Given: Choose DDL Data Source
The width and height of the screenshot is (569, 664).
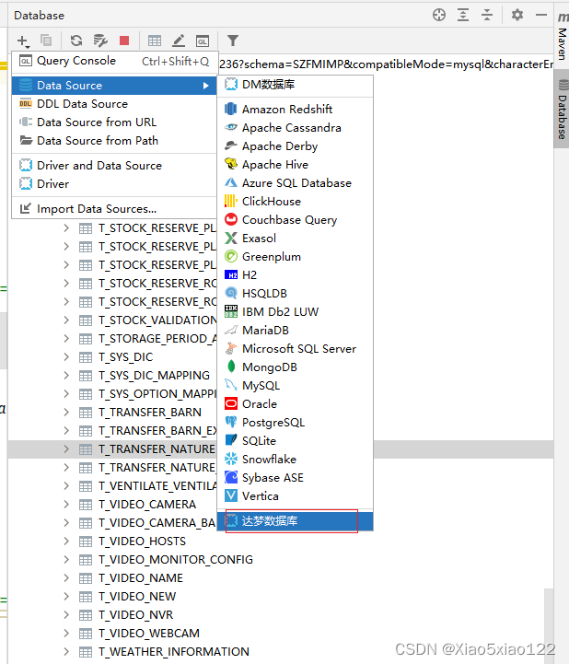Looking at the screenshot, I should pos(114,104).
